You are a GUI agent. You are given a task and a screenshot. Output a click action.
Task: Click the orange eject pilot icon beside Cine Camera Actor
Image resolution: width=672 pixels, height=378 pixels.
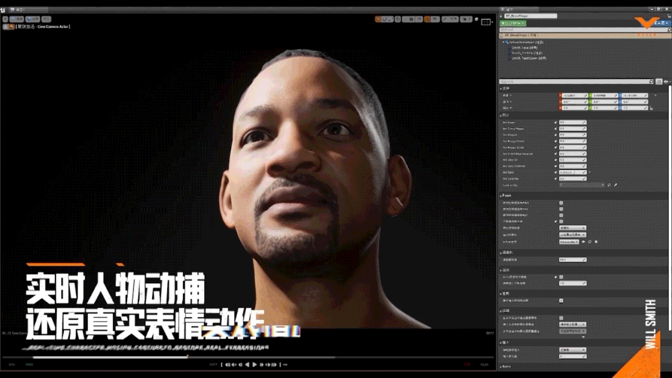pos(12,27)
